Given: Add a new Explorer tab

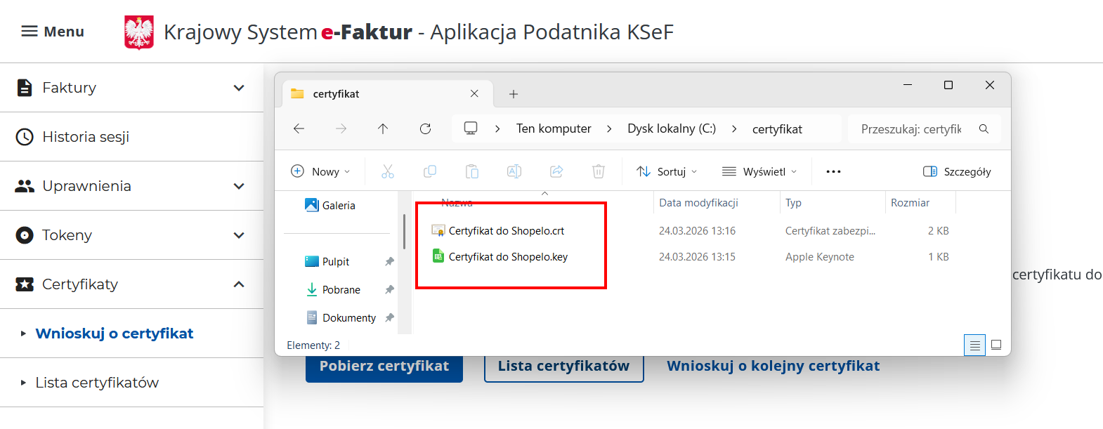Looking at the screenshot, I should tap(514, 94).
